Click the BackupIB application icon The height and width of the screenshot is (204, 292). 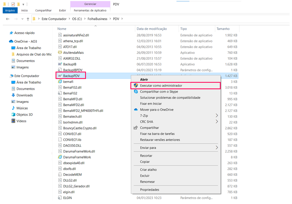60,64
